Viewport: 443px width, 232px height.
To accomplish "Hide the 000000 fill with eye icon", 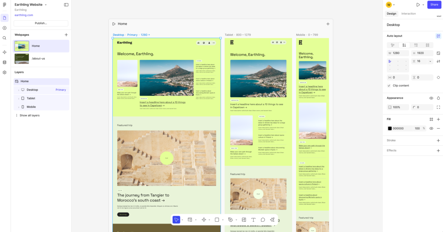I will pyautogui.click(x=431, y=128).
